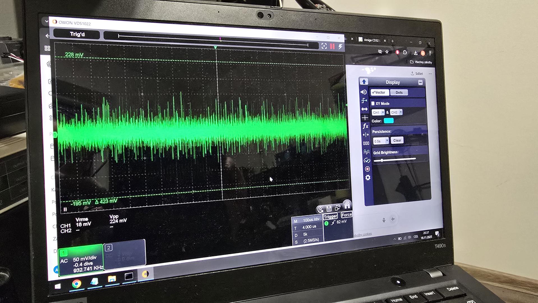Viewport: 538px width, 303px height.
Task: Open the CH1 XY source dropdown
Action: tap(378, 113)
